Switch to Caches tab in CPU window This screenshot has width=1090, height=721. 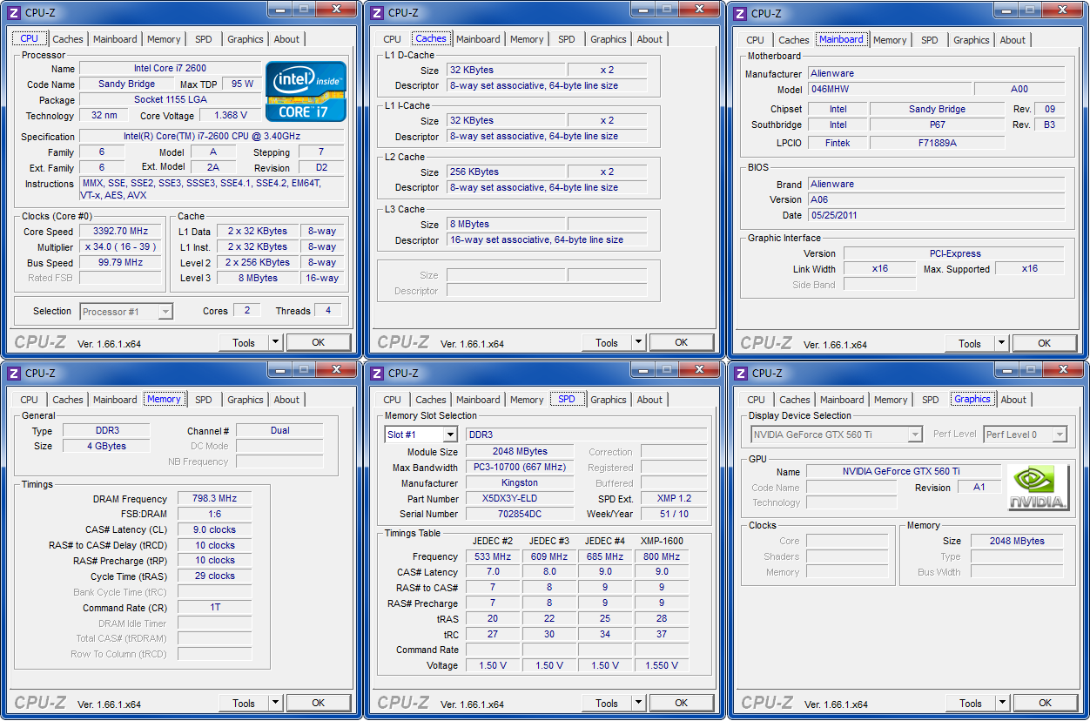(68, 39)
